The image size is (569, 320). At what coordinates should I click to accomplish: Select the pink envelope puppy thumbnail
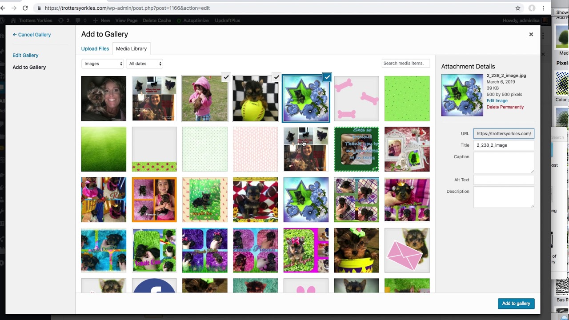pyautogui.click(x=407, y=250)
